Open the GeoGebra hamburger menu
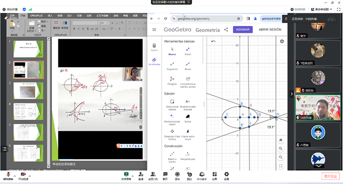343x184 pixels. (154, 29)
